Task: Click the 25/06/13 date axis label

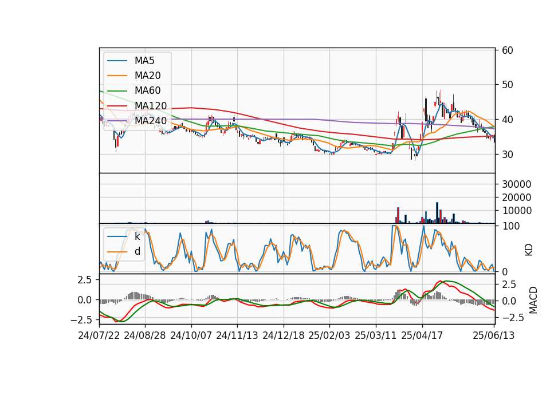Action: [x=494, y=335]
